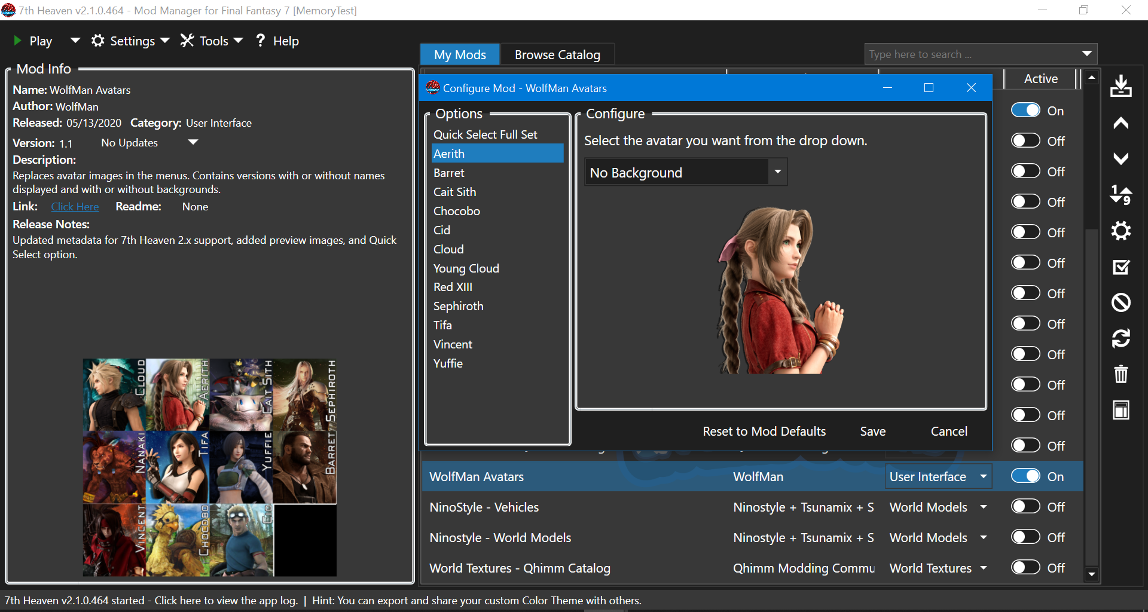
Task: Click the Configure Mod dialog icon
Action: point(433,88)
